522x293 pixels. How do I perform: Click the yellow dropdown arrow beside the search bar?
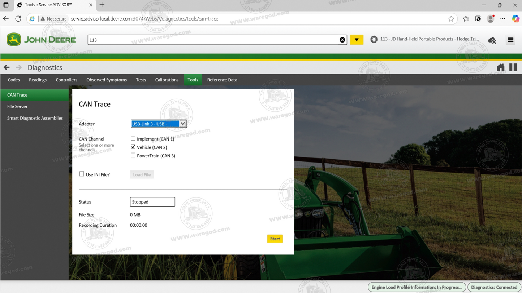click(x=357, y=40)
